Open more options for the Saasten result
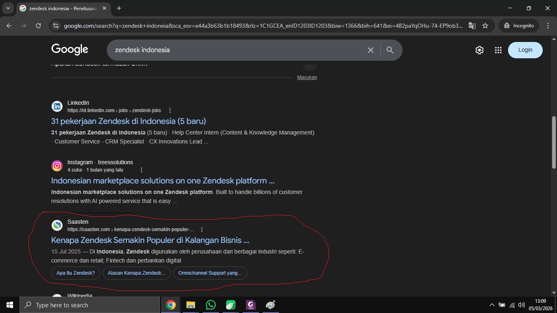This screenshot has width=557, height=313. [x=202, y=229]
